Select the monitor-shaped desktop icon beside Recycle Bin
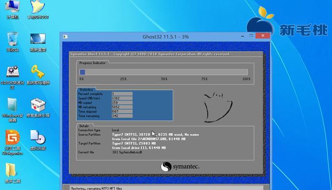This screenshot has width=332, height=190. click(38, 42)
